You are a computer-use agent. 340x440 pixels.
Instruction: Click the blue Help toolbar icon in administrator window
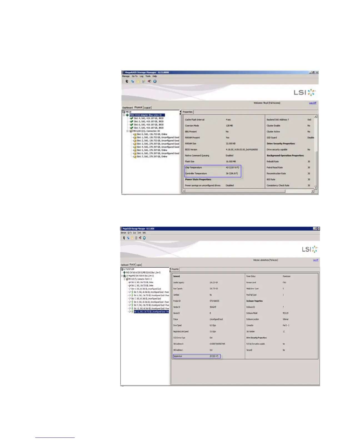144,238
